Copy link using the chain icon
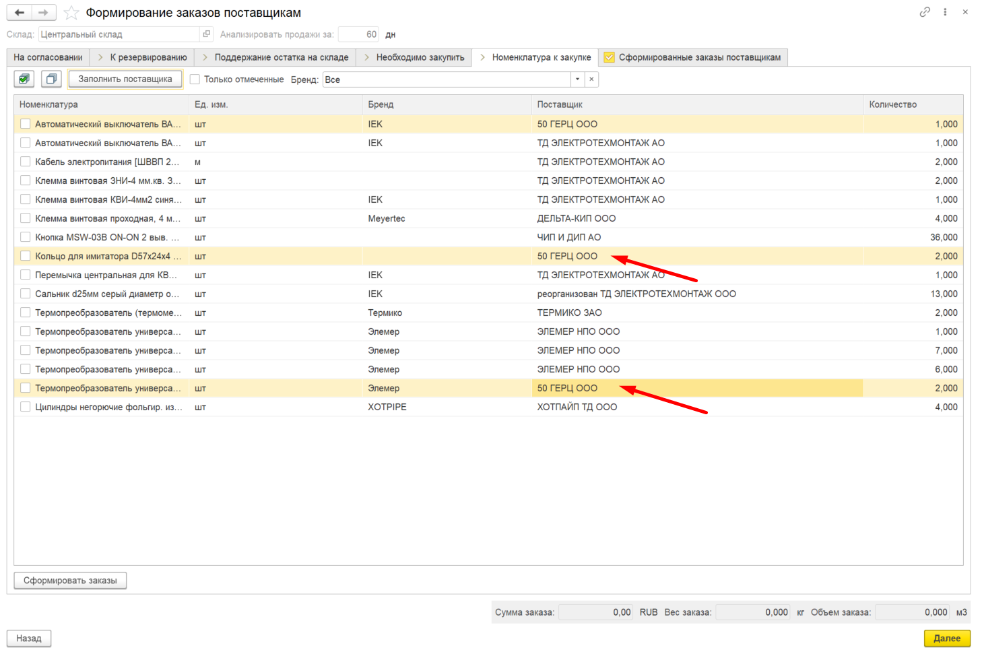Screen dimensions: 982x652 [x=925, y=12]
